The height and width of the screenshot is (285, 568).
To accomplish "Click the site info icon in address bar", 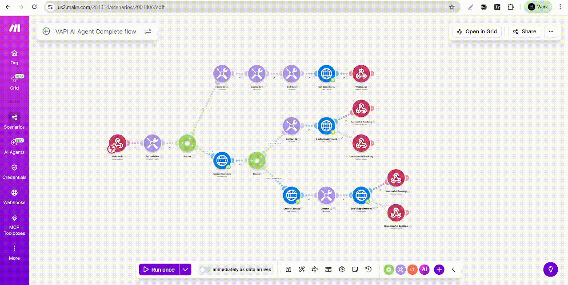I will coord(50,7).
